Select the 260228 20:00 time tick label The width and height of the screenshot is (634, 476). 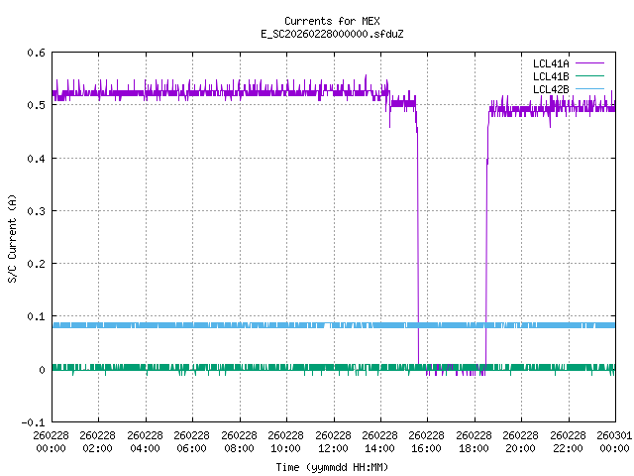coord(521,441)
